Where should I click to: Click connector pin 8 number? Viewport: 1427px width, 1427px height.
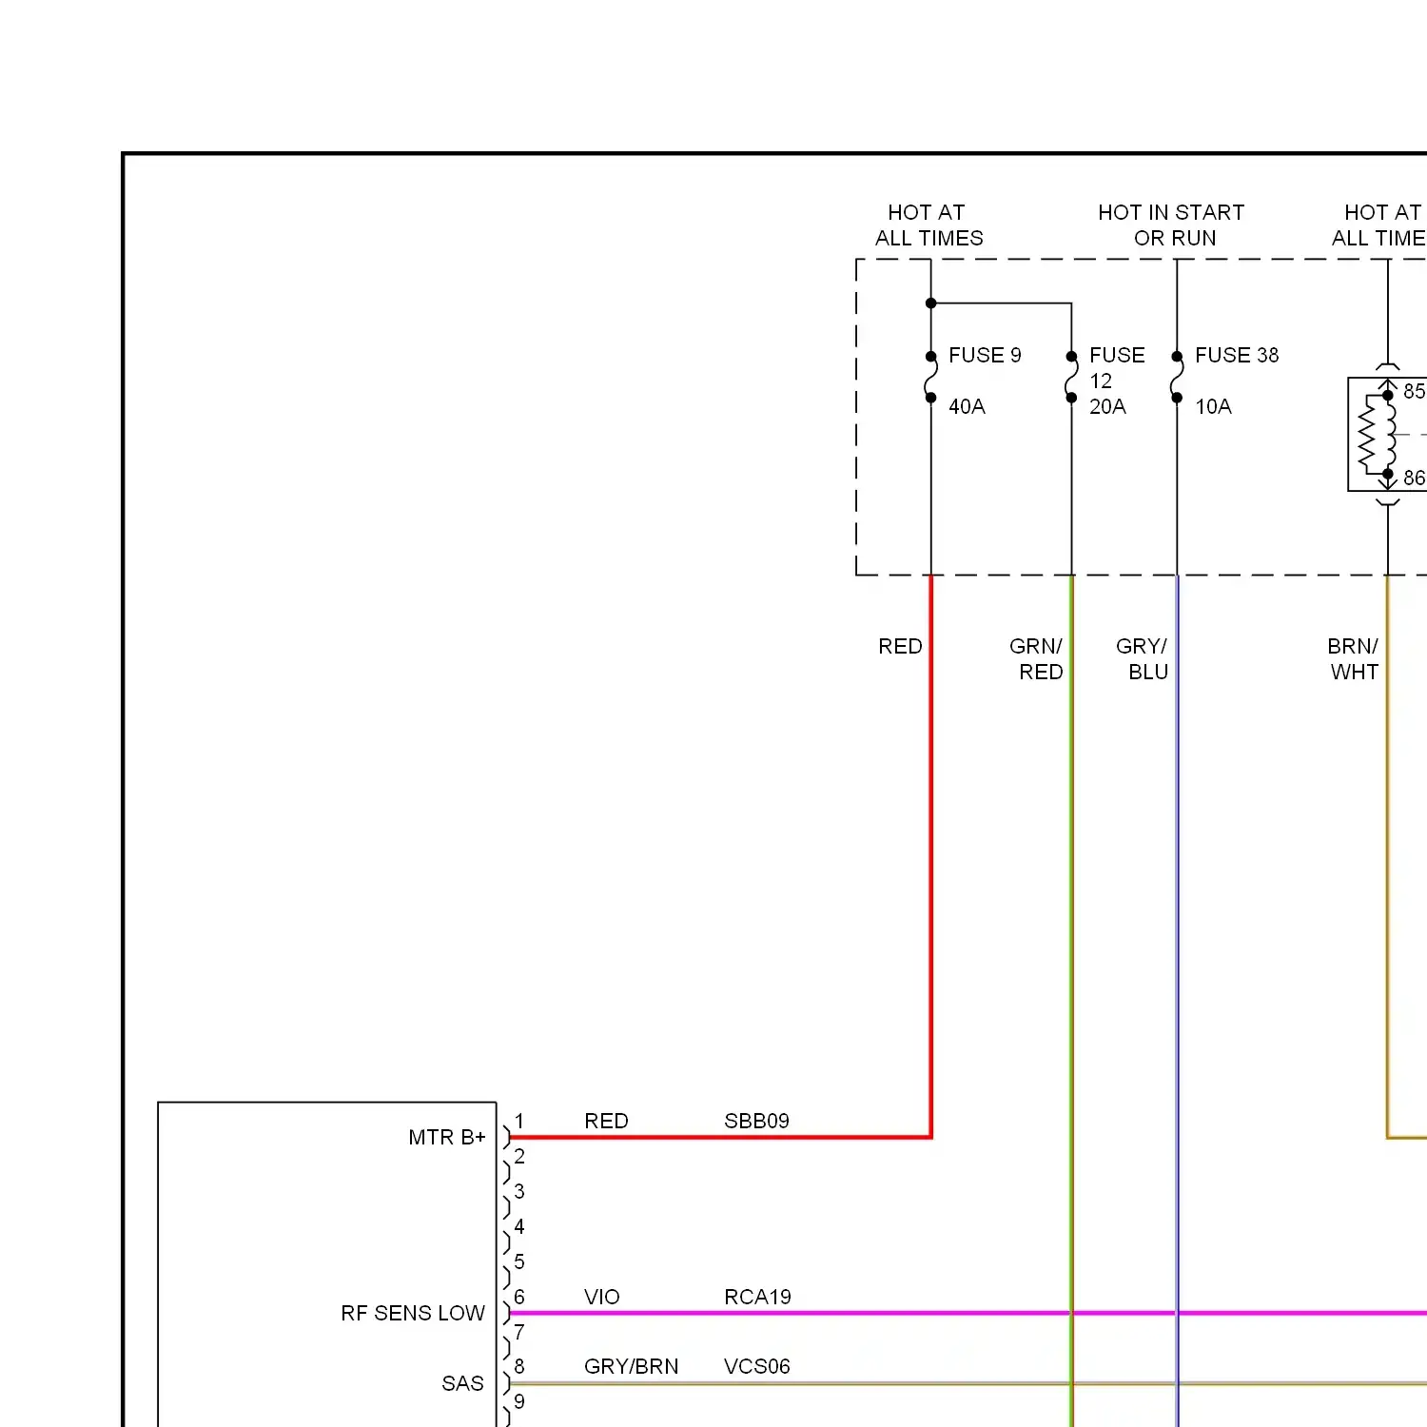[x=519, y=1366]
